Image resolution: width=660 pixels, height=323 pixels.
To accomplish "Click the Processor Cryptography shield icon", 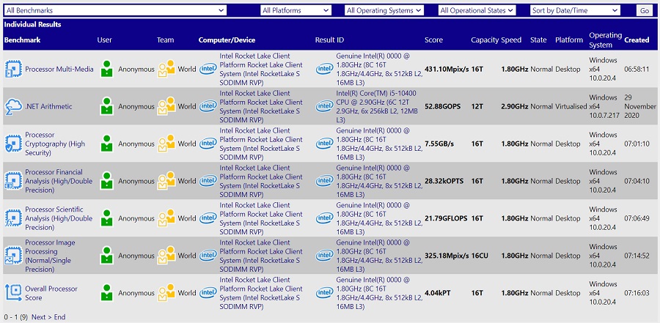I will [13, 144].
